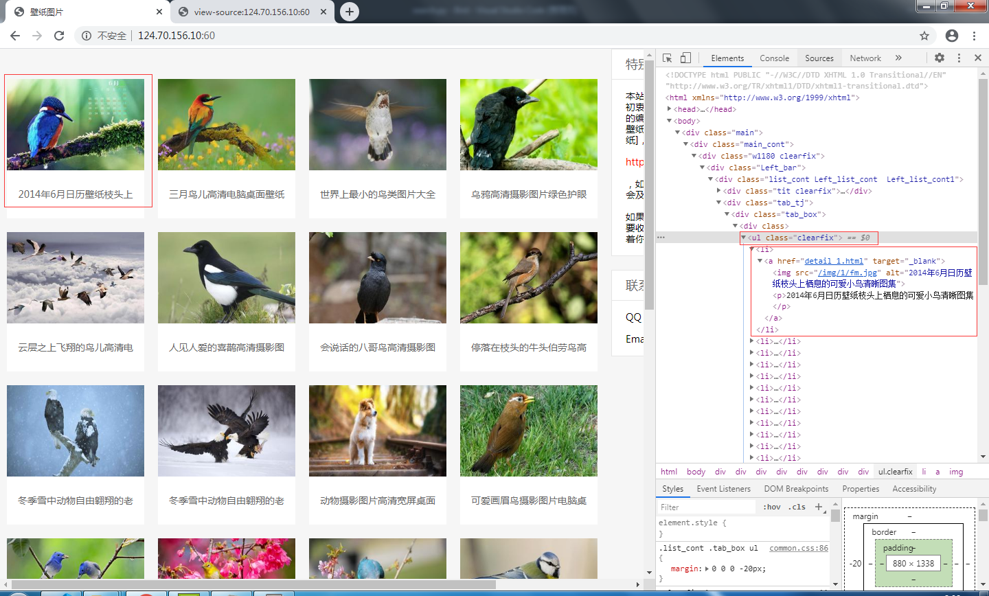989x596 pixels.
Task: Click the site info icon beside 不安全
Action: [87, 36]
